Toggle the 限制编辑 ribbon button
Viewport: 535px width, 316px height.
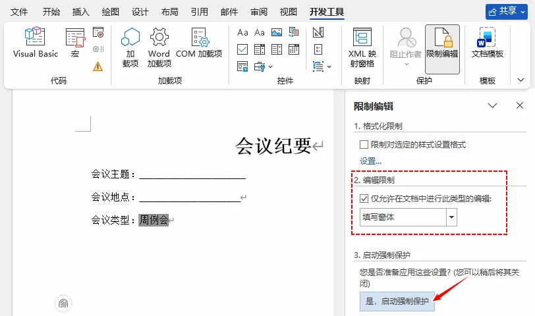coord(442,49)
